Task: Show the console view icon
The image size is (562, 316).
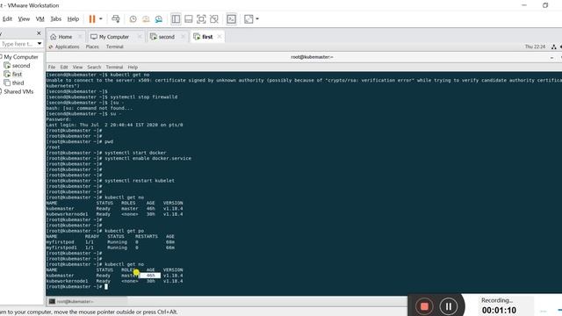Action: pyautogui.click(x=232, y=19)
